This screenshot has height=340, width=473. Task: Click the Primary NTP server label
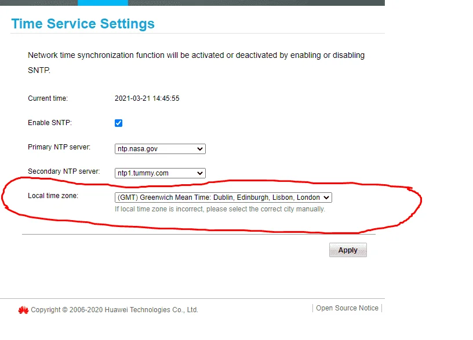[x=59, y=147]
